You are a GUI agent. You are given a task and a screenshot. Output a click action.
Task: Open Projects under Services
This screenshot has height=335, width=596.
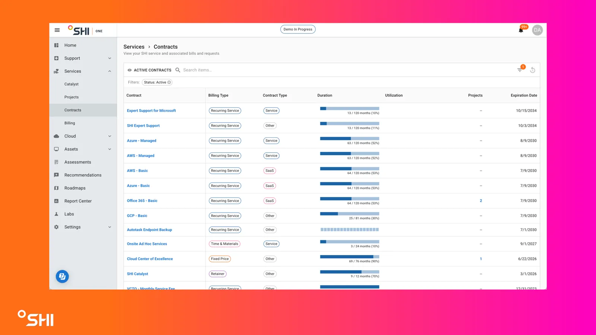tap(72, 97)
